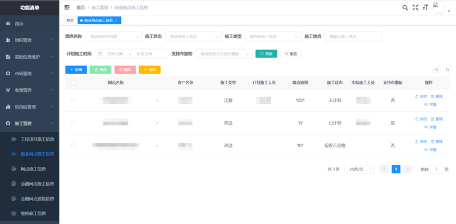The image size is (456, 224).
Task: Click the 防范区管理 chart icon
Action: click(x=8, y=107)
